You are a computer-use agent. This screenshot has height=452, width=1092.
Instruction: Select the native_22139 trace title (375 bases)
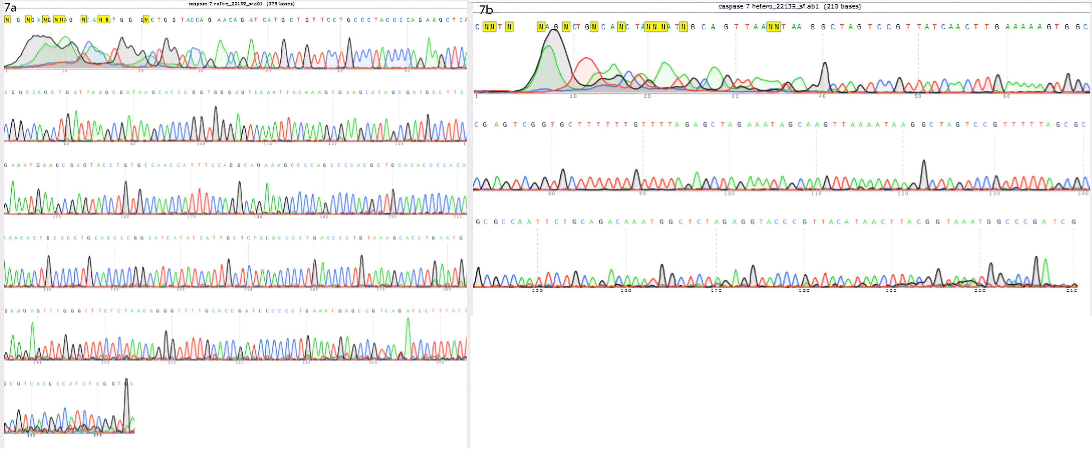pyautogui.click(x=242, y=4)
